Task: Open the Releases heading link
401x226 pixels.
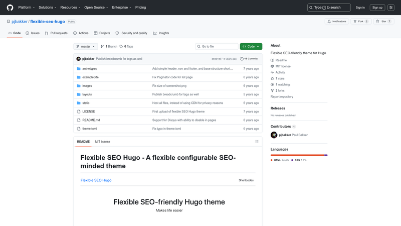Action: 278,108
